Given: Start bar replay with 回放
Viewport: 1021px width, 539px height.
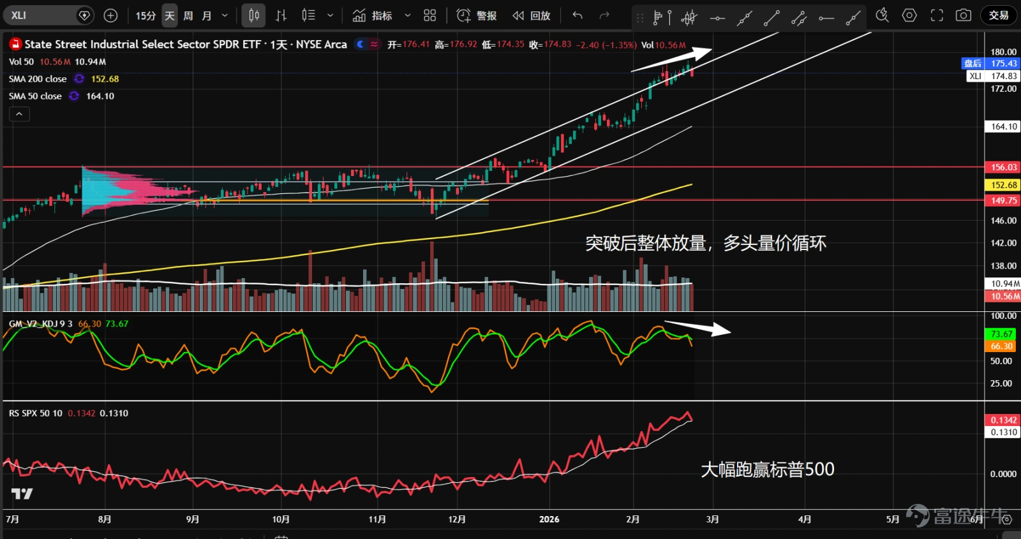Looking at the screenshot, I should (x=531, y=15).
